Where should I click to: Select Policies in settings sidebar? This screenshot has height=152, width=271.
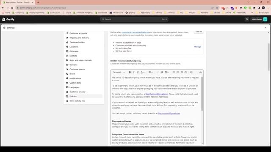click(84, 96)
